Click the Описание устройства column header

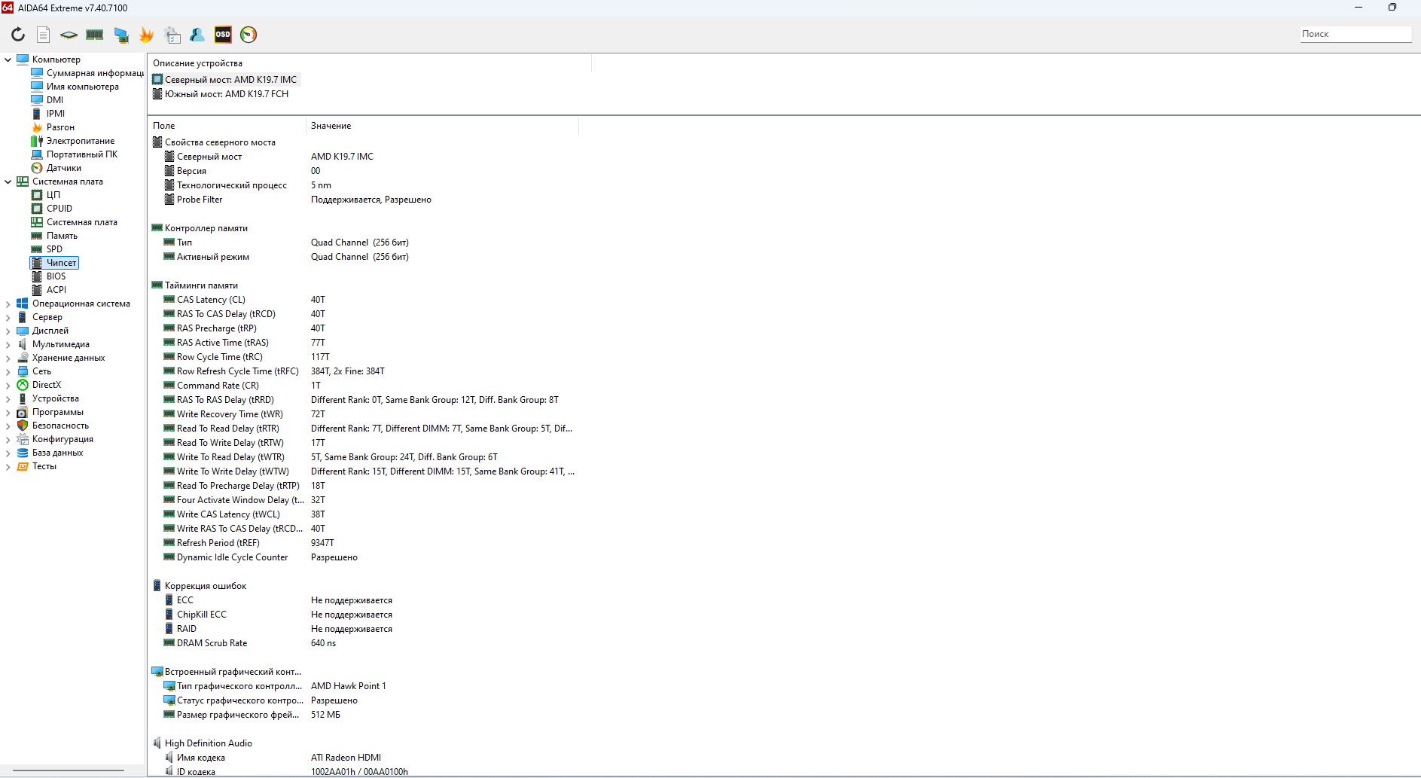click(x=369, y=63)
